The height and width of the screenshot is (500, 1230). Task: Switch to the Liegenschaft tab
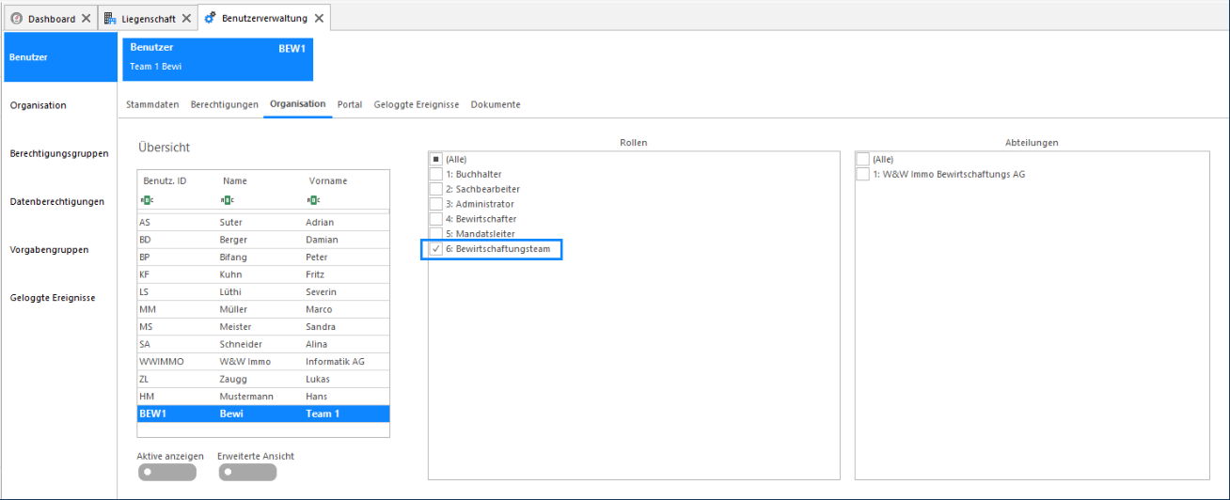tap(148, 19)
